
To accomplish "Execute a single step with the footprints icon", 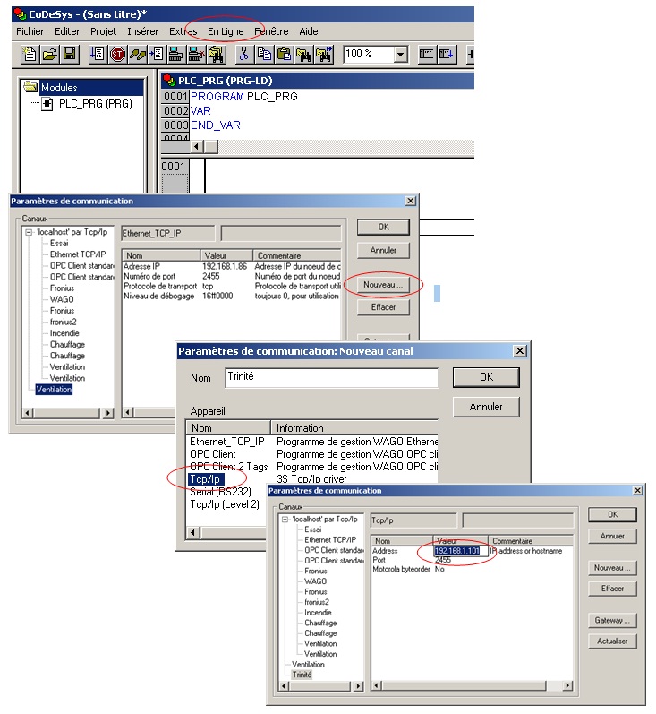I will pos(137,54).
